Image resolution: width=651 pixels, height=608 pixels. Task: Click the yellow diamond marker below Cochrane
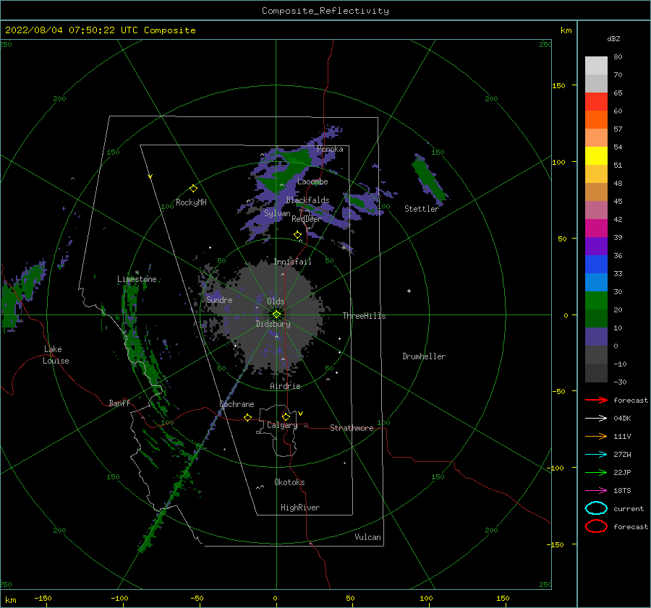[247, 417]
